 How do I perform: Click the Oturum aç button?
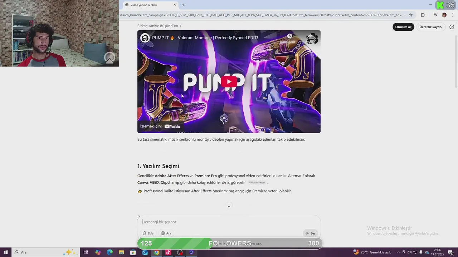[x=403, y=27]
